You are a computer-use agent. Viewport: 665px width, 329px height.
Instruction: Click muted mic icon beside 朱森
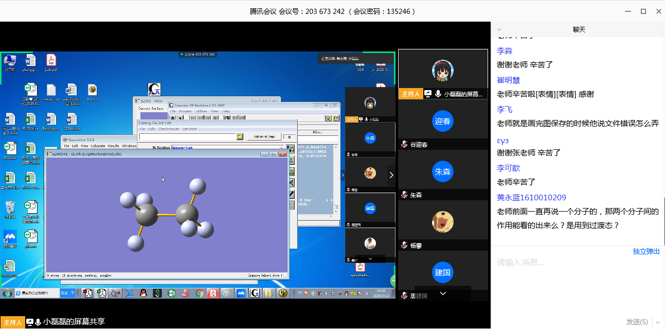click(x=404, y=195)
